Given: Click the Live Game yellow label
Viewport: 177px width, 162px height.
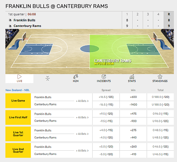Looking at the screenshot, I should (18, 101).
